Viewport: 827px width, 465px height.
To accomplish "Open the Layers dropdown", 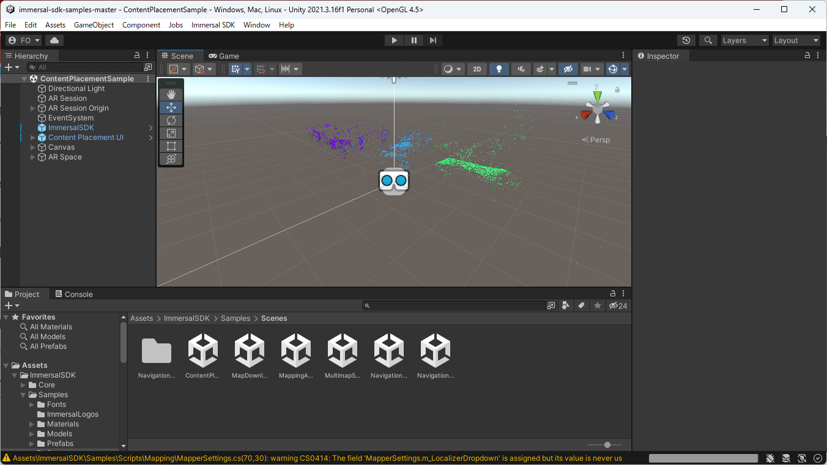I will (745, 40).
